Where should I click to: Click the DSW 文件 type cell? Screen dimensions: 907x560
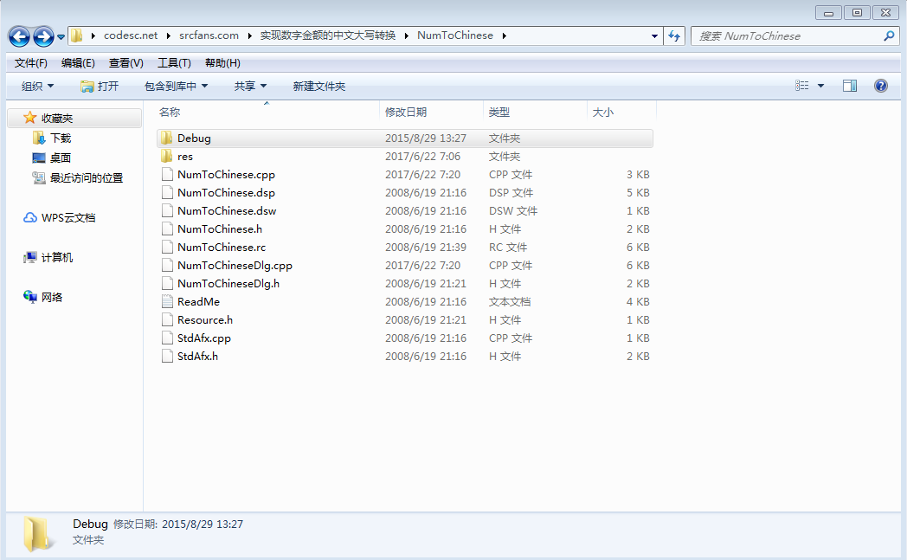[x=513, y=211]
